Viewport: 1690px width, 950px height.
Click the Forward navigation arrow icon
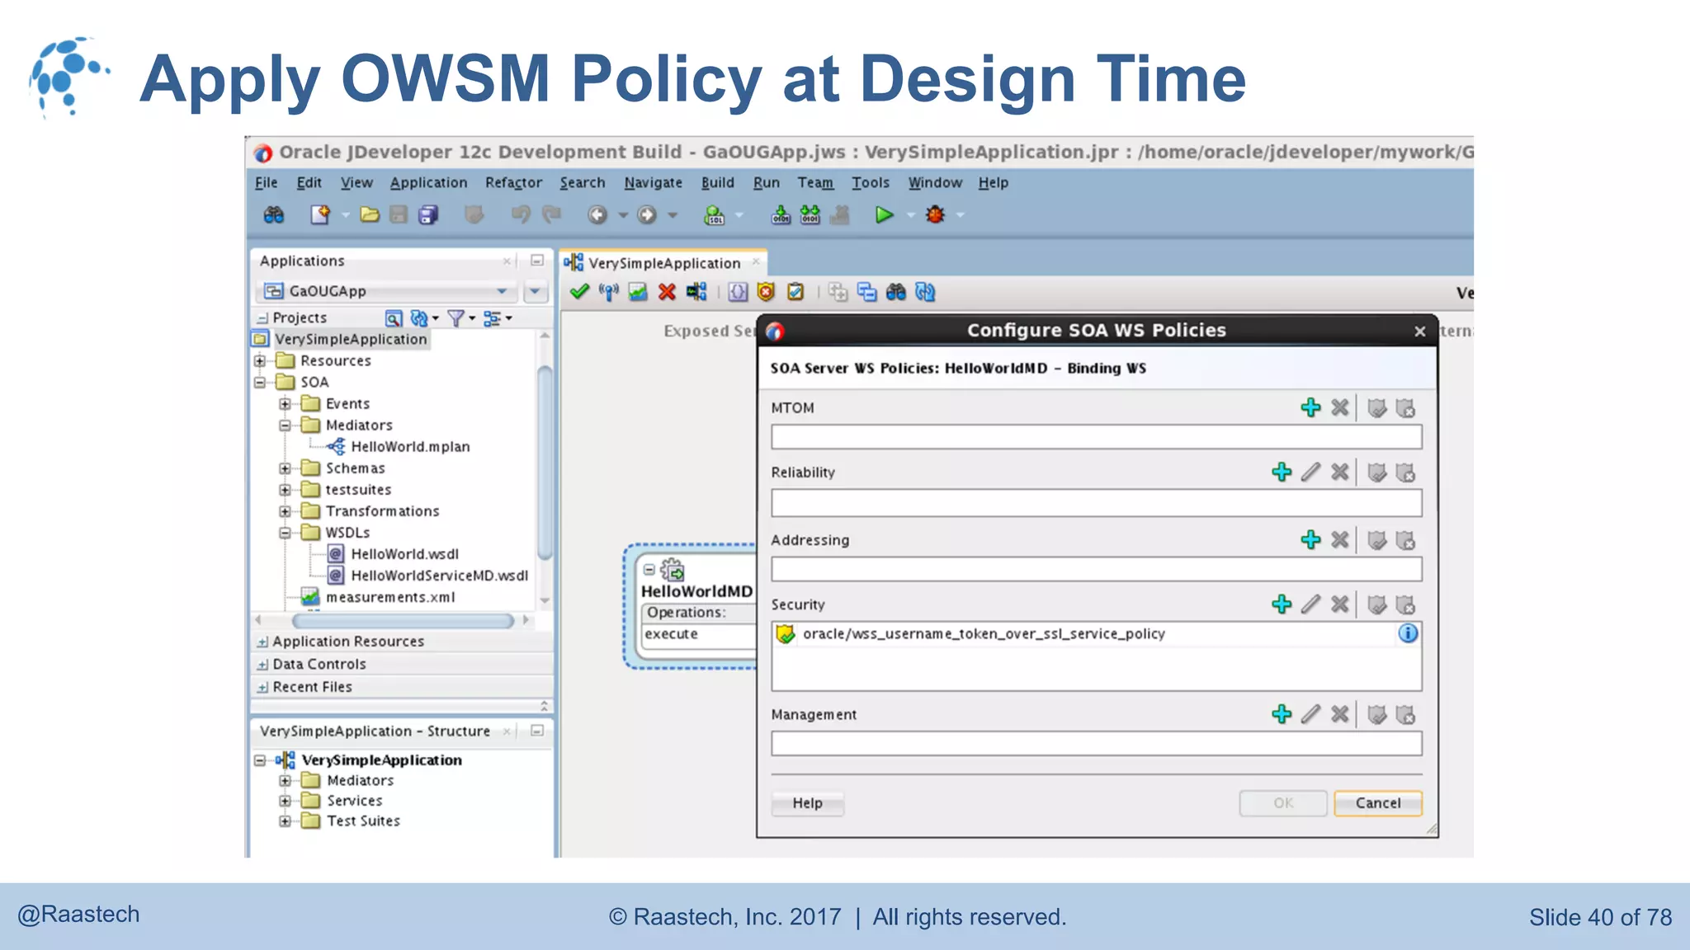tap(647, 215)
